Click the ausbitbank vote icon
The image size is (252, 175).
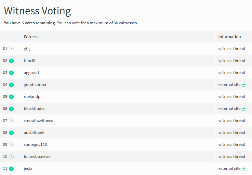[x=11, y=133]
